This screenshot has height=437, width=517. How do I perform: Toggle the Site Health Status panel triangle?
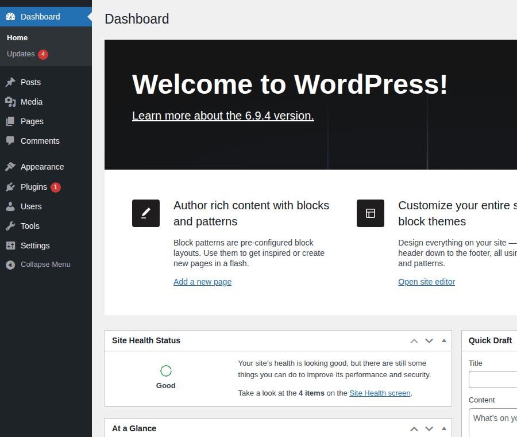click(x=444, y=340)
